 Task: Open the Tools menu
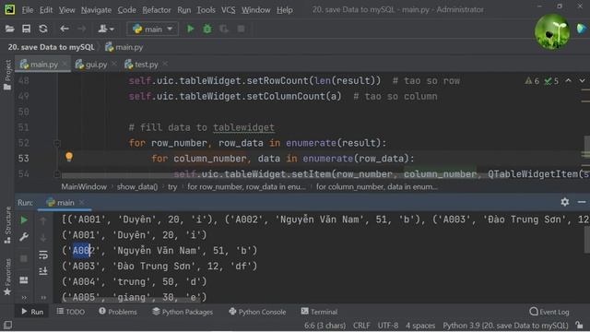206,10
